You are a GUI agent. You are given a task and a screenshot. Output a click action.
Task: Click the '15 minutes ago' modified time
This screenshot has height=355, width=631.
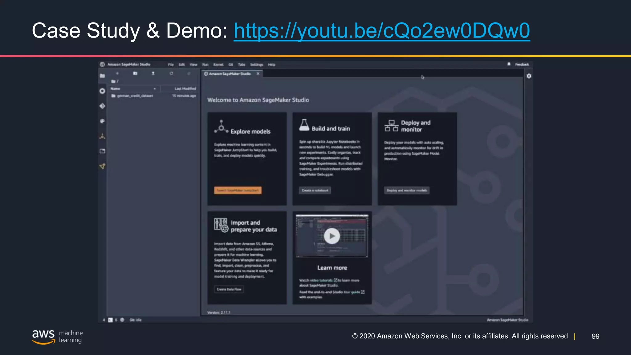tap(184, 96)
